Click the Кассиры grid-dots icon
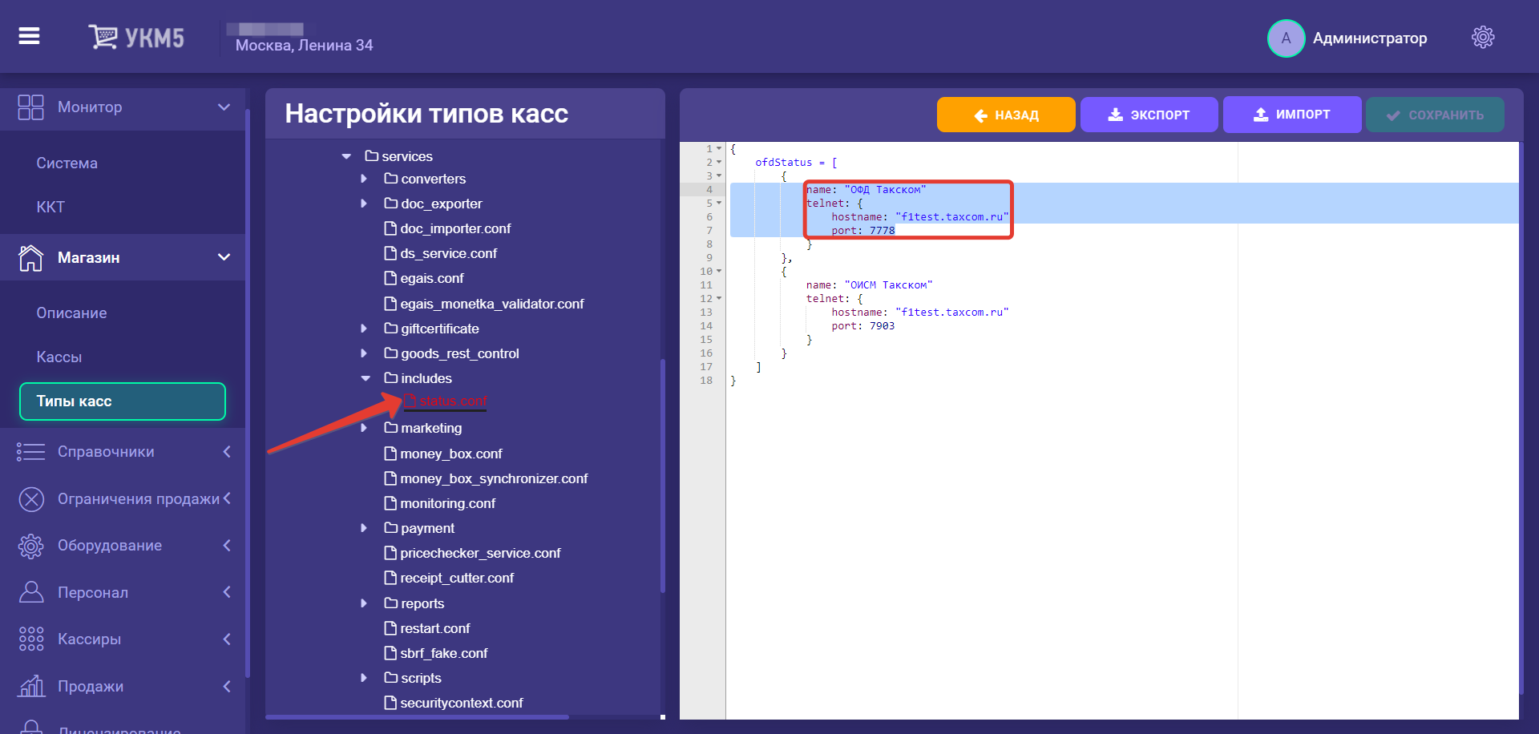Screen dimensions: 1539x734 [31, 639]
